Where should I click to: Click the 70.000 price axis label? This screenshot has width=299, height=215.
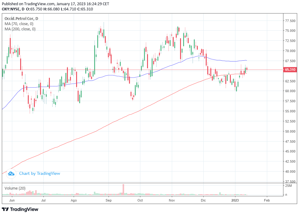[290, 51]
